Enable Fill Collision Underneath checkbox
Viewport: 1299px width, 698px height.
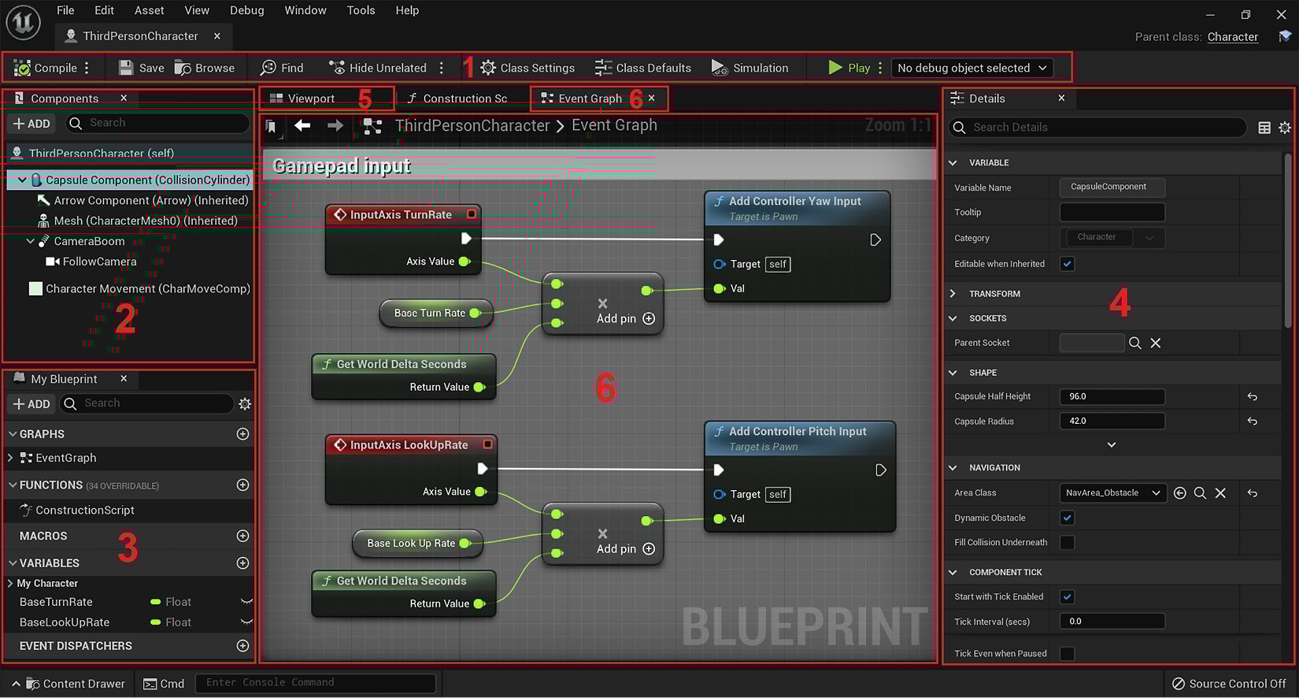click(1067, 542)
